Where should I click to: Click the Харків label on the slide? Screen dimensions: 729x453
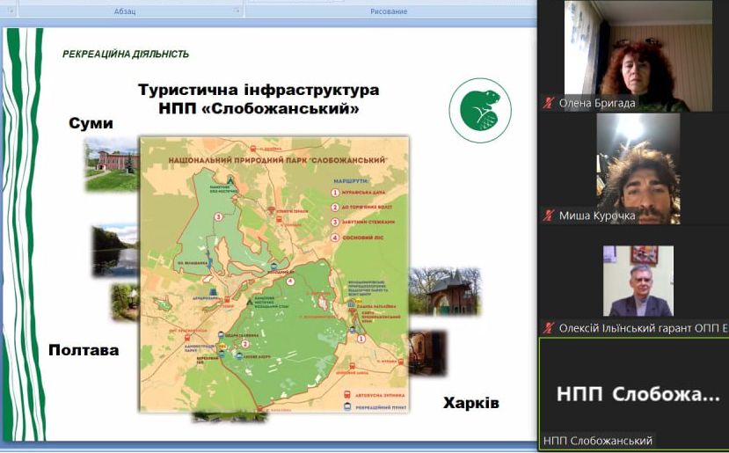pos(470,403)
